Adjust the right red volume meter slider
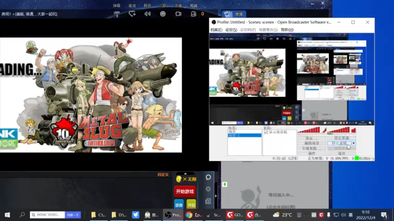This screenshot has height=221, width=394. (x=338, y=130)
